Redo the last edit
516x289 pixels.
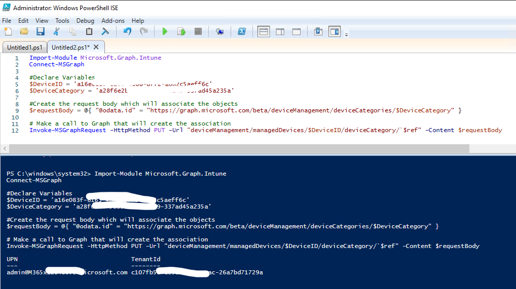coord(144,31)
